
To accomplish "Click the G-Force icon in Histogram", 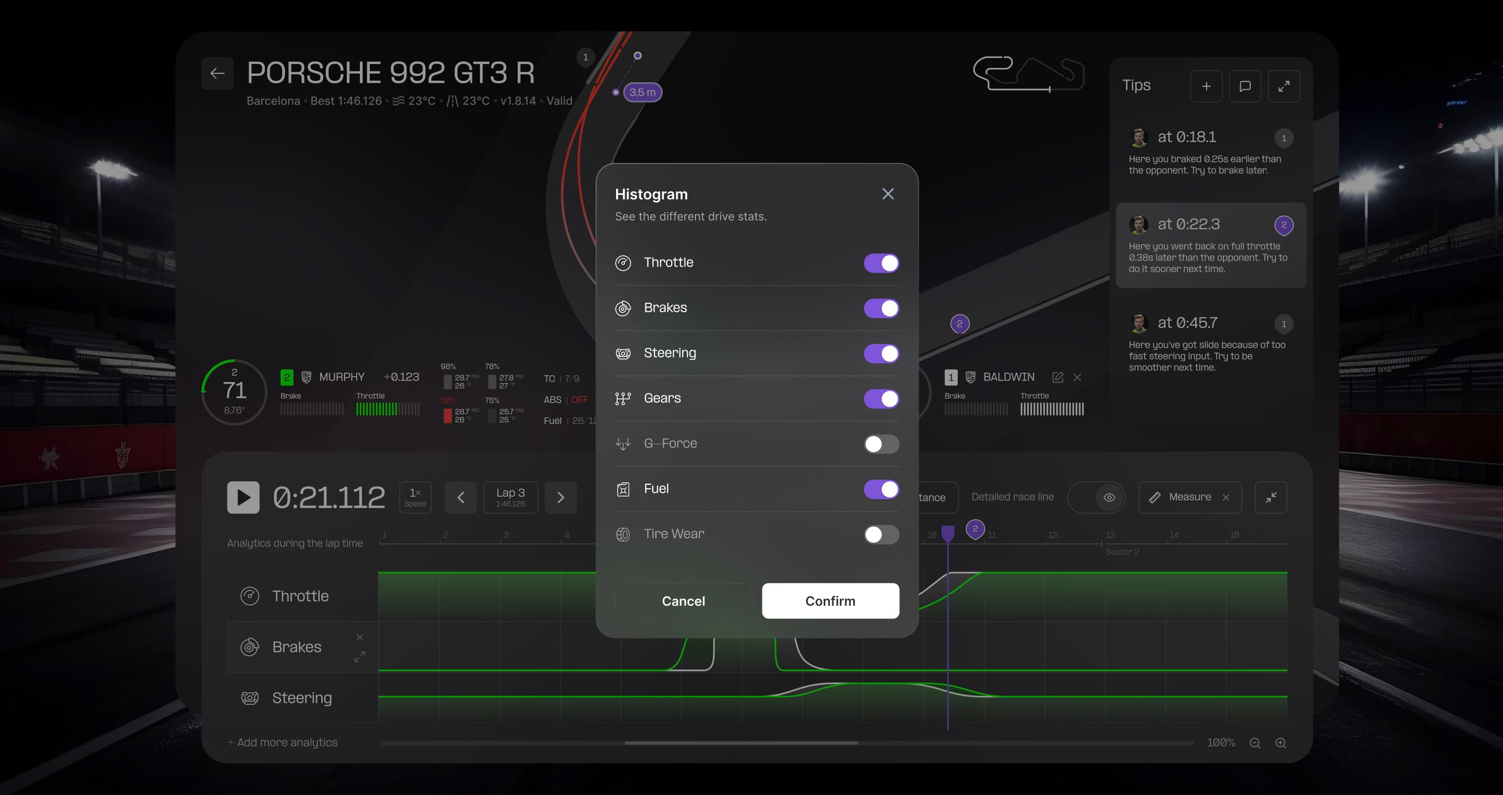I will pyautogui.click(x=623, y=444).
